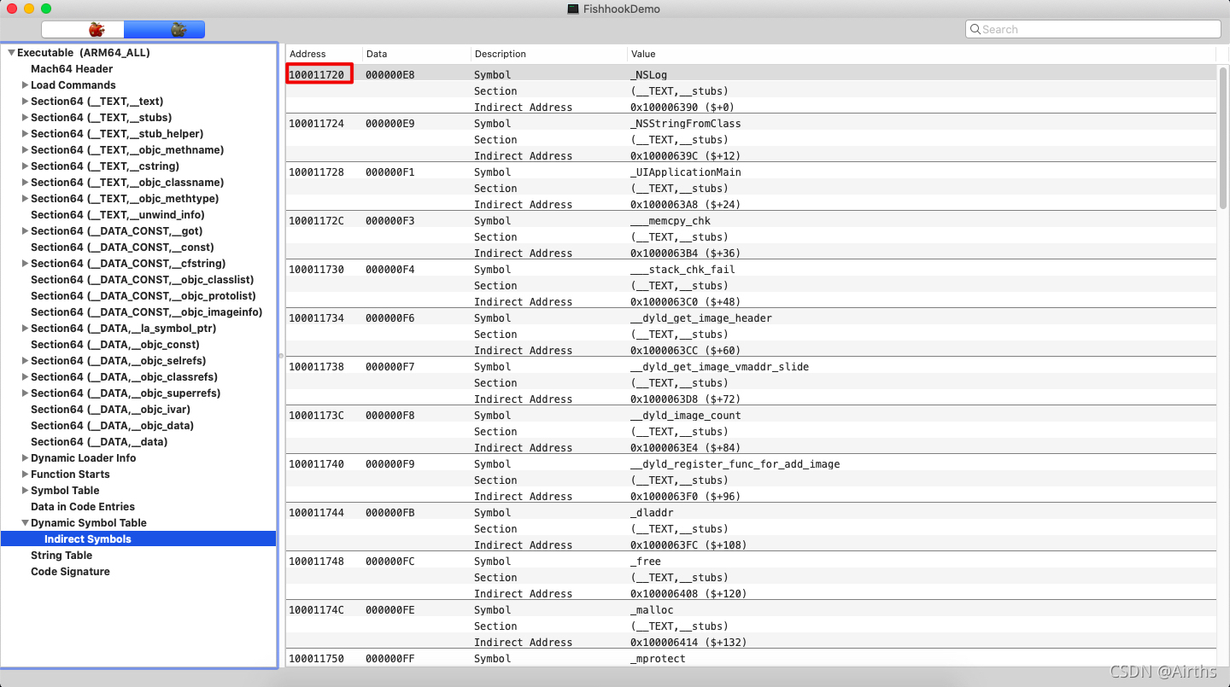This screenshot has width=1230, height=687.
Task: Select Section64 (__DATA,__objc_classrefs)
Action: [124, 377]
